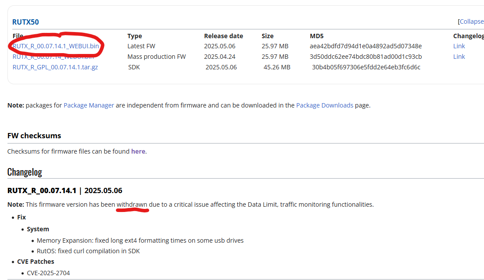Click the 'System' sub-bullet
This screenshot has height=280, width=484.
click(x=38, y=229)
